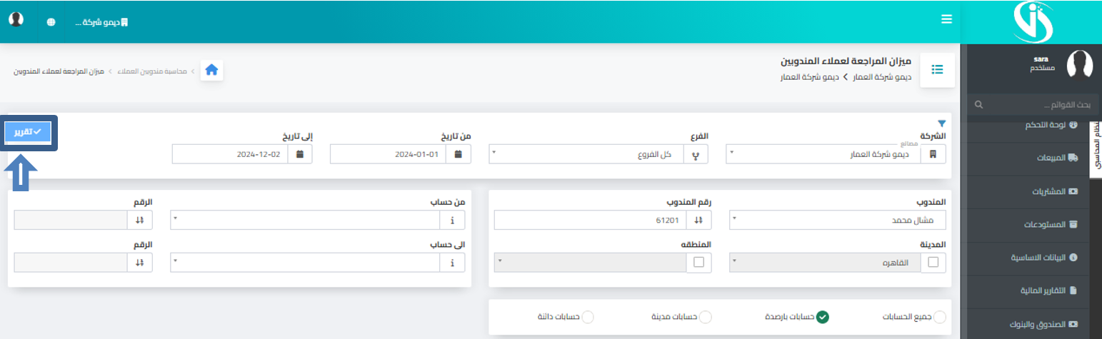Image resolution: width=1102 pixels, height=339 pixels.
Task: Click the home icon in breadcrumb
Action: click(211, 70)
